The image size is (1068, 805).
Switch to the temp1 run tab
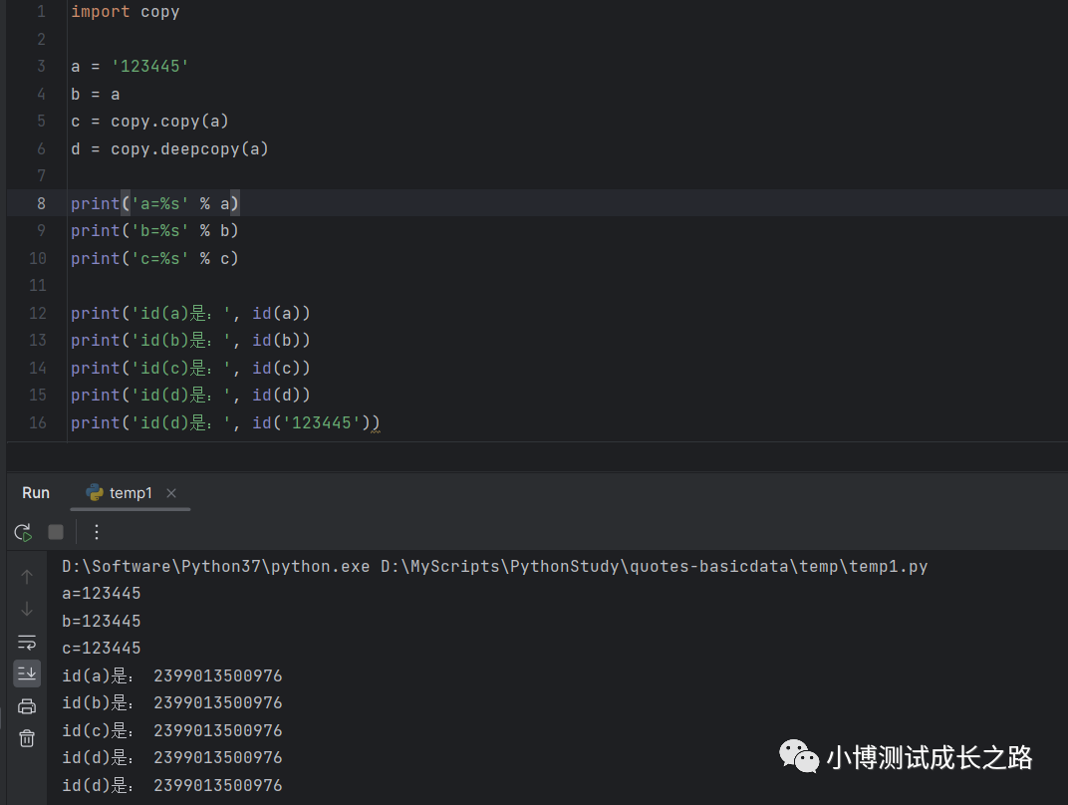tap(131, 493)
